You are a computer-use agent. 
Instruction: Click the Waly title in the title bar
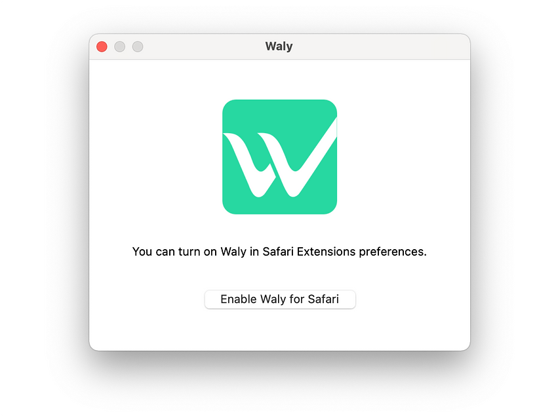coord(279,46)
